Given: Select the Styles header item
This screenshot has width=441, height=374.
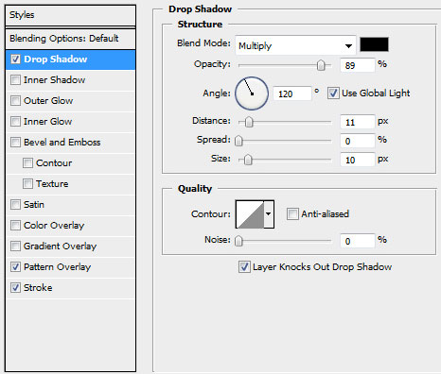Looking at the screenshot, I should [x=70, y=15].
